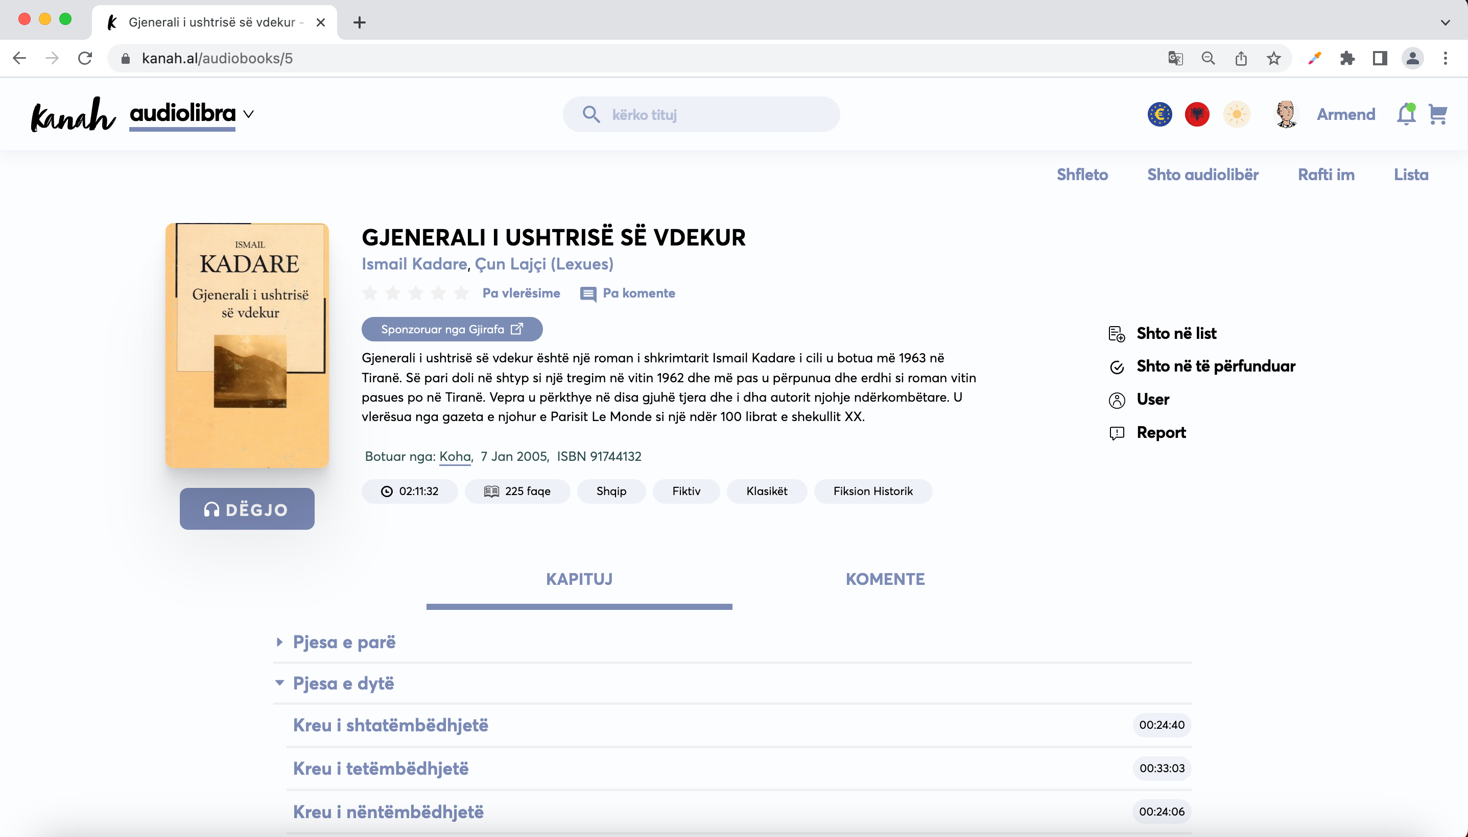Click the address bar URL
Screen dimensions: 1468x837
tap(218, 58)
